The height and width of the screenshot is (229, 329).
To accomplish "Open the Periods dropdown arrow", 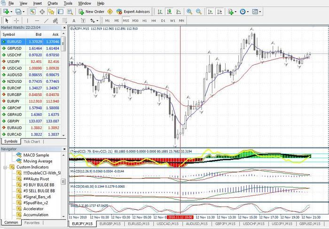I will click(248, 12).
